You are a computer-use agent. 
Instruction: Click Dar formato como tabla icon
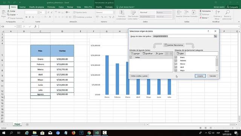[x=133, y=12]
